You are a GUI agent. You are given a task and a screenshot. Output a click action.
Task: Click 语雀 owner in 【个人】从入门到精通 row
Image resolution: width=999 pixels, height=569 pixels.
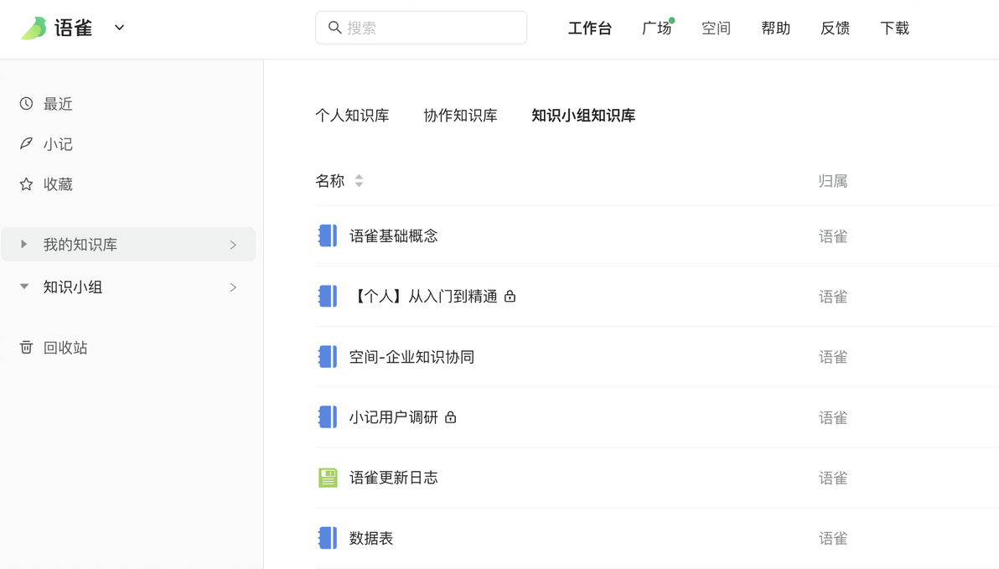833,297
